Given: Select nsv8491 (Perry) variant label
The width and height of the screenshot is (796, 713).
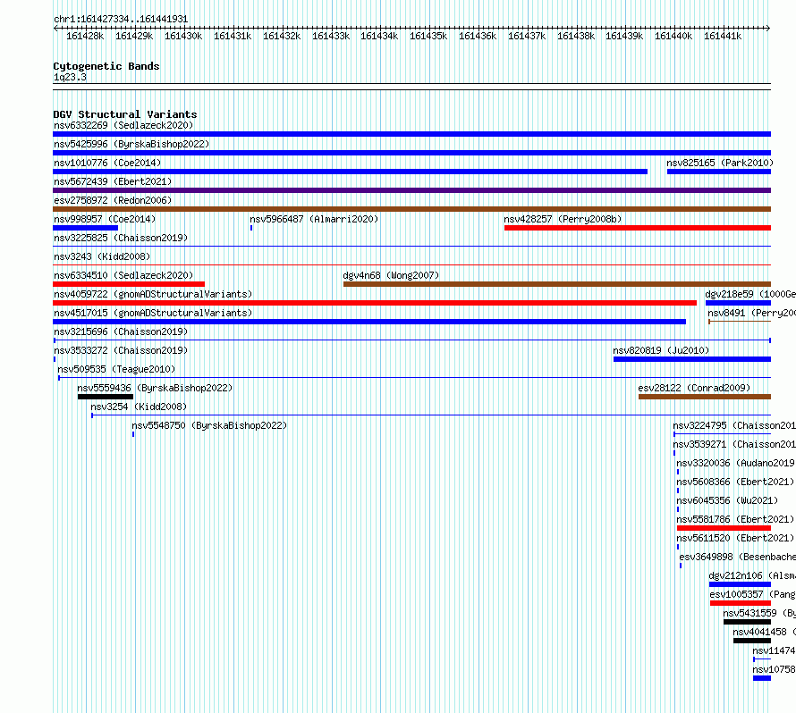Looking at the screenshot, I should 752,313.
